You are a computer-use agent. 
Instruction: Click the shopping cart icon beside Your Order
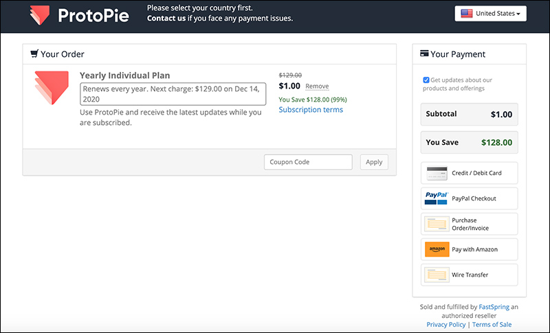point(34,54)
